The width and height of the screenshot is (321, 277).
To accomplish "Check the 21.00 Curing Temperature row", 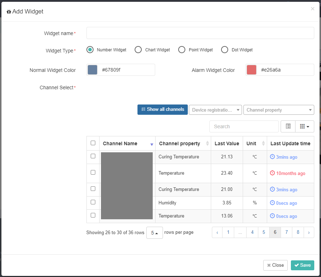I will (93, 188).
